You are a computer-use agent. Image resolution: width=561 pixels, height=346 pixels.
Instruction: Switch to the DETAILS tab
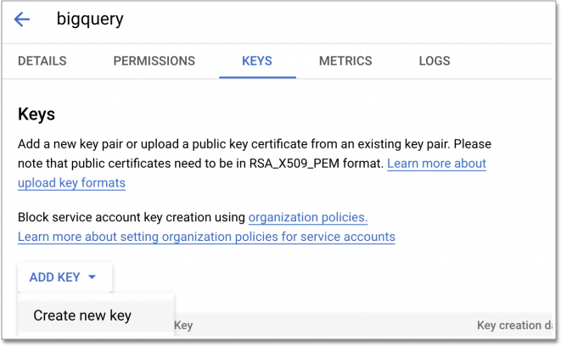[x=42, y=61]
